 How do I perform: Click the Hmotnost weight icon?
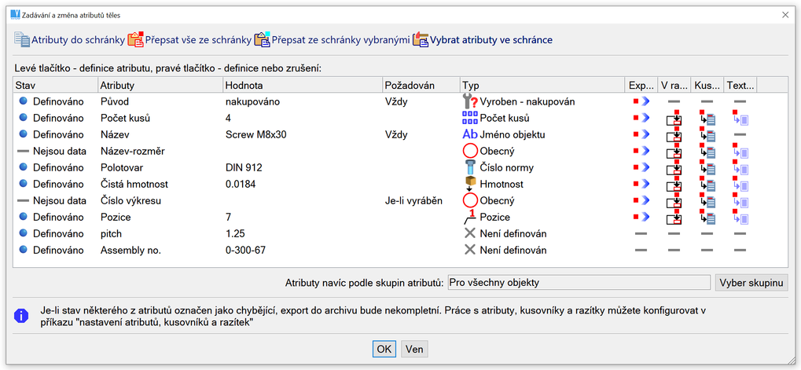469,184
